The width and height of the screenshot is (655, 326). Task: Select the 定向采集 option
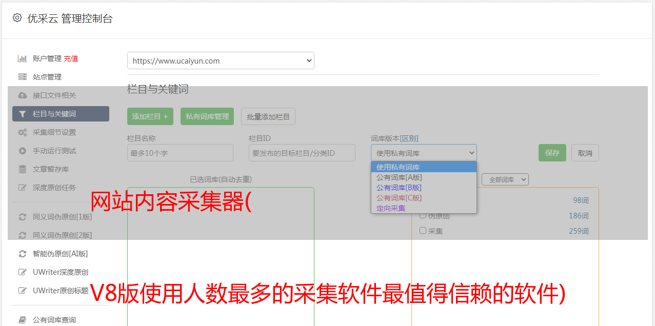(391, 208)
